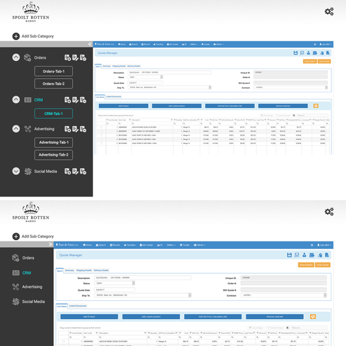The width and height of the screenshot is (346, 346).
Task: Click the orange refresh icon in top quote toolbar
Action: click(x=316, y=106)
